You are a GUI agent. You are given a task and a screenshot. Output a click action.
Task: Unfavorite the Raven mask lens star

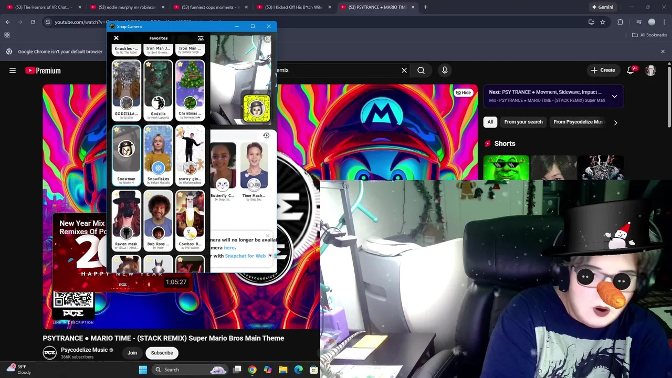[117, 195]
